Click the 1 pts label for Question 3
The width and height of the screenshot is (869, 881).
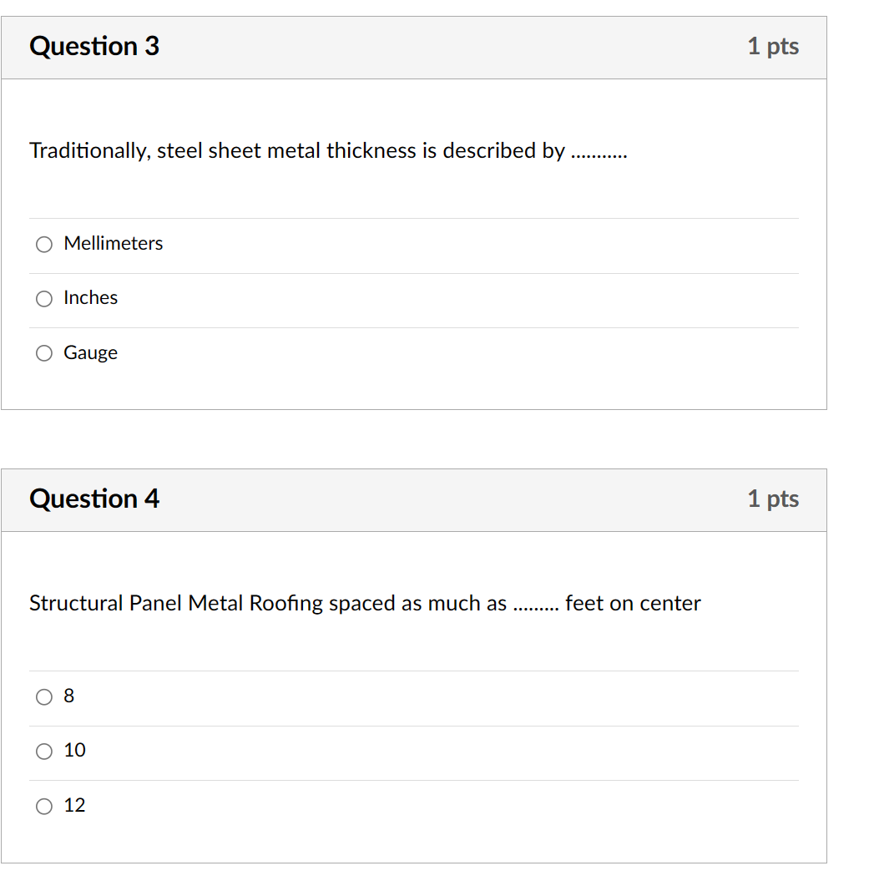click(x=773, y=47)
